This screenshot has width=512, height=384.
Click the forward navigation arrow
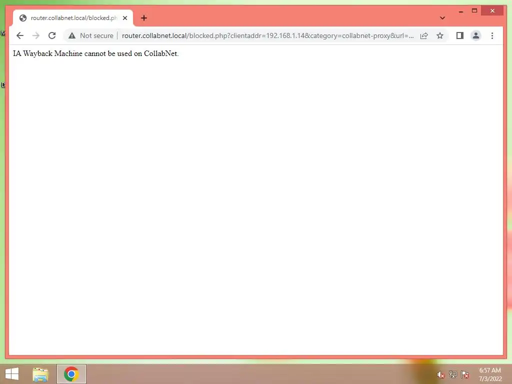pos(36,35)
